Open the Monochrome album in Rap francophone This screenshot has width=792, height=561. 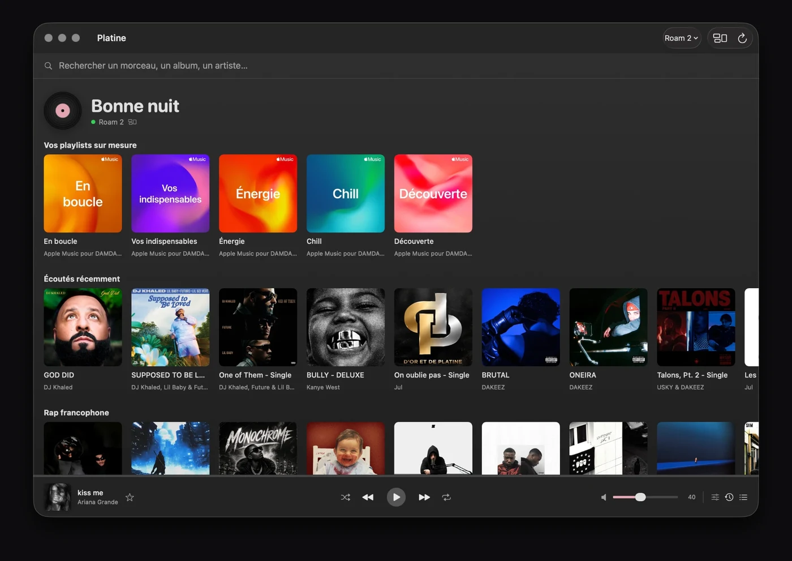(x=258, y=448)
